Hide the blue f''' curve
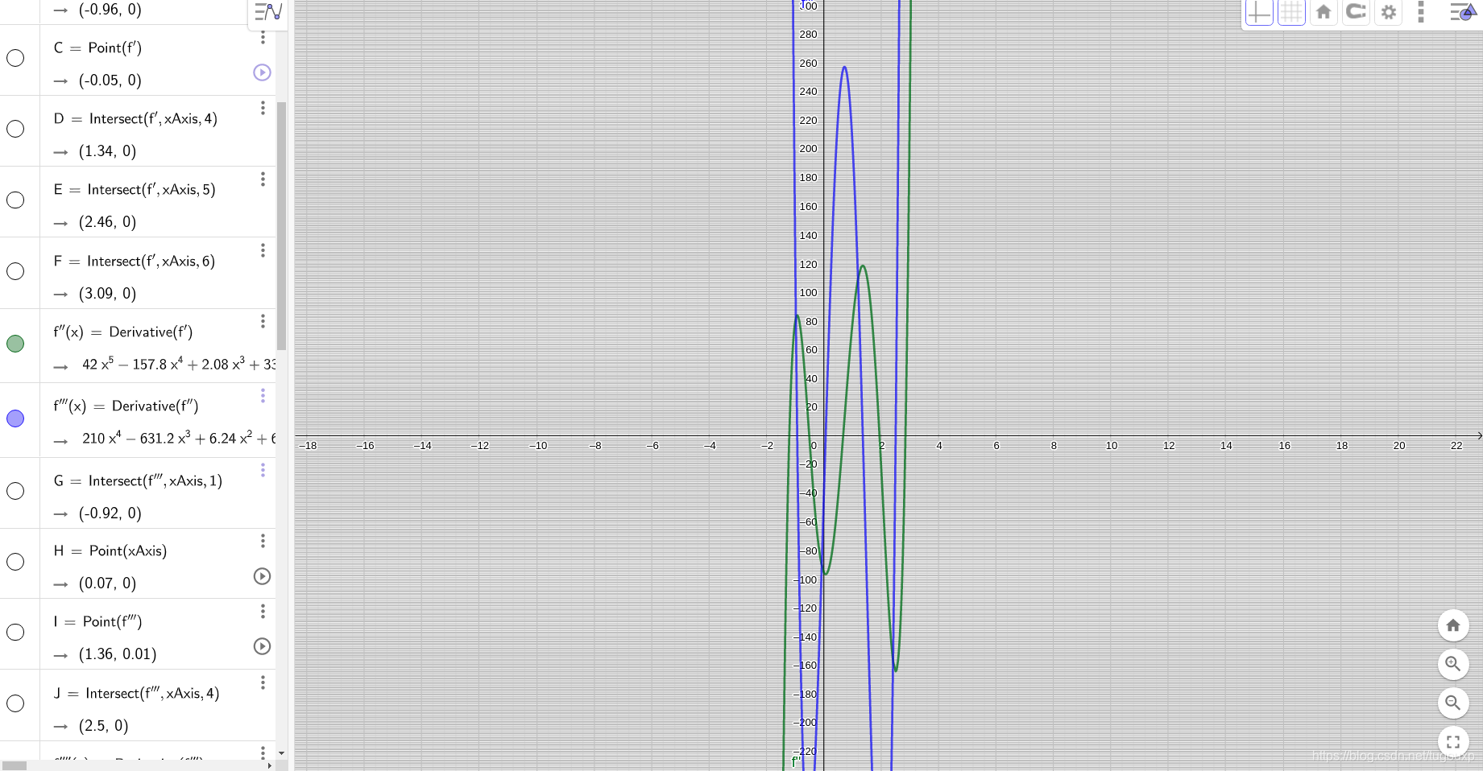 point(15,418)
